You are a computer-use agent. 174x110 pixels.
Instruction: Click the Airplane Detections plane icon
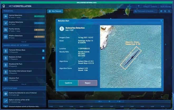(6, 23)
